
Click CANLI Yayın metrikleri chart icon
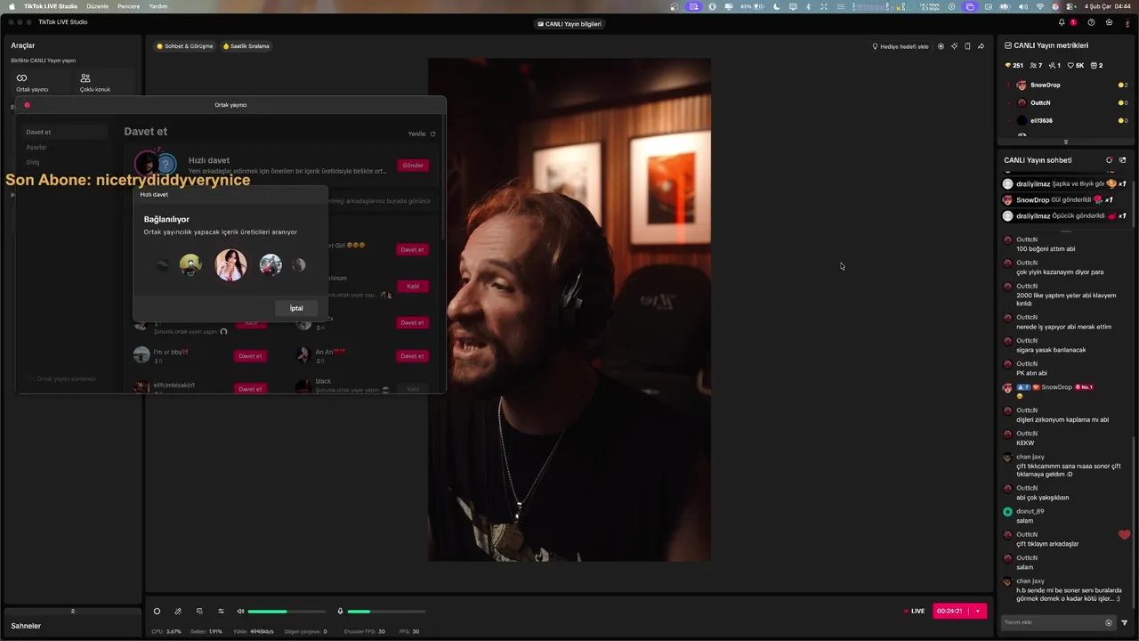pyautogui.click(x=1007, y=45)
